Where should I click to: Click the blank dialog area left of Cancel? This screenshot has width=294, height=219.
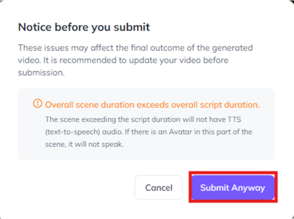click(x=76, y=188)
